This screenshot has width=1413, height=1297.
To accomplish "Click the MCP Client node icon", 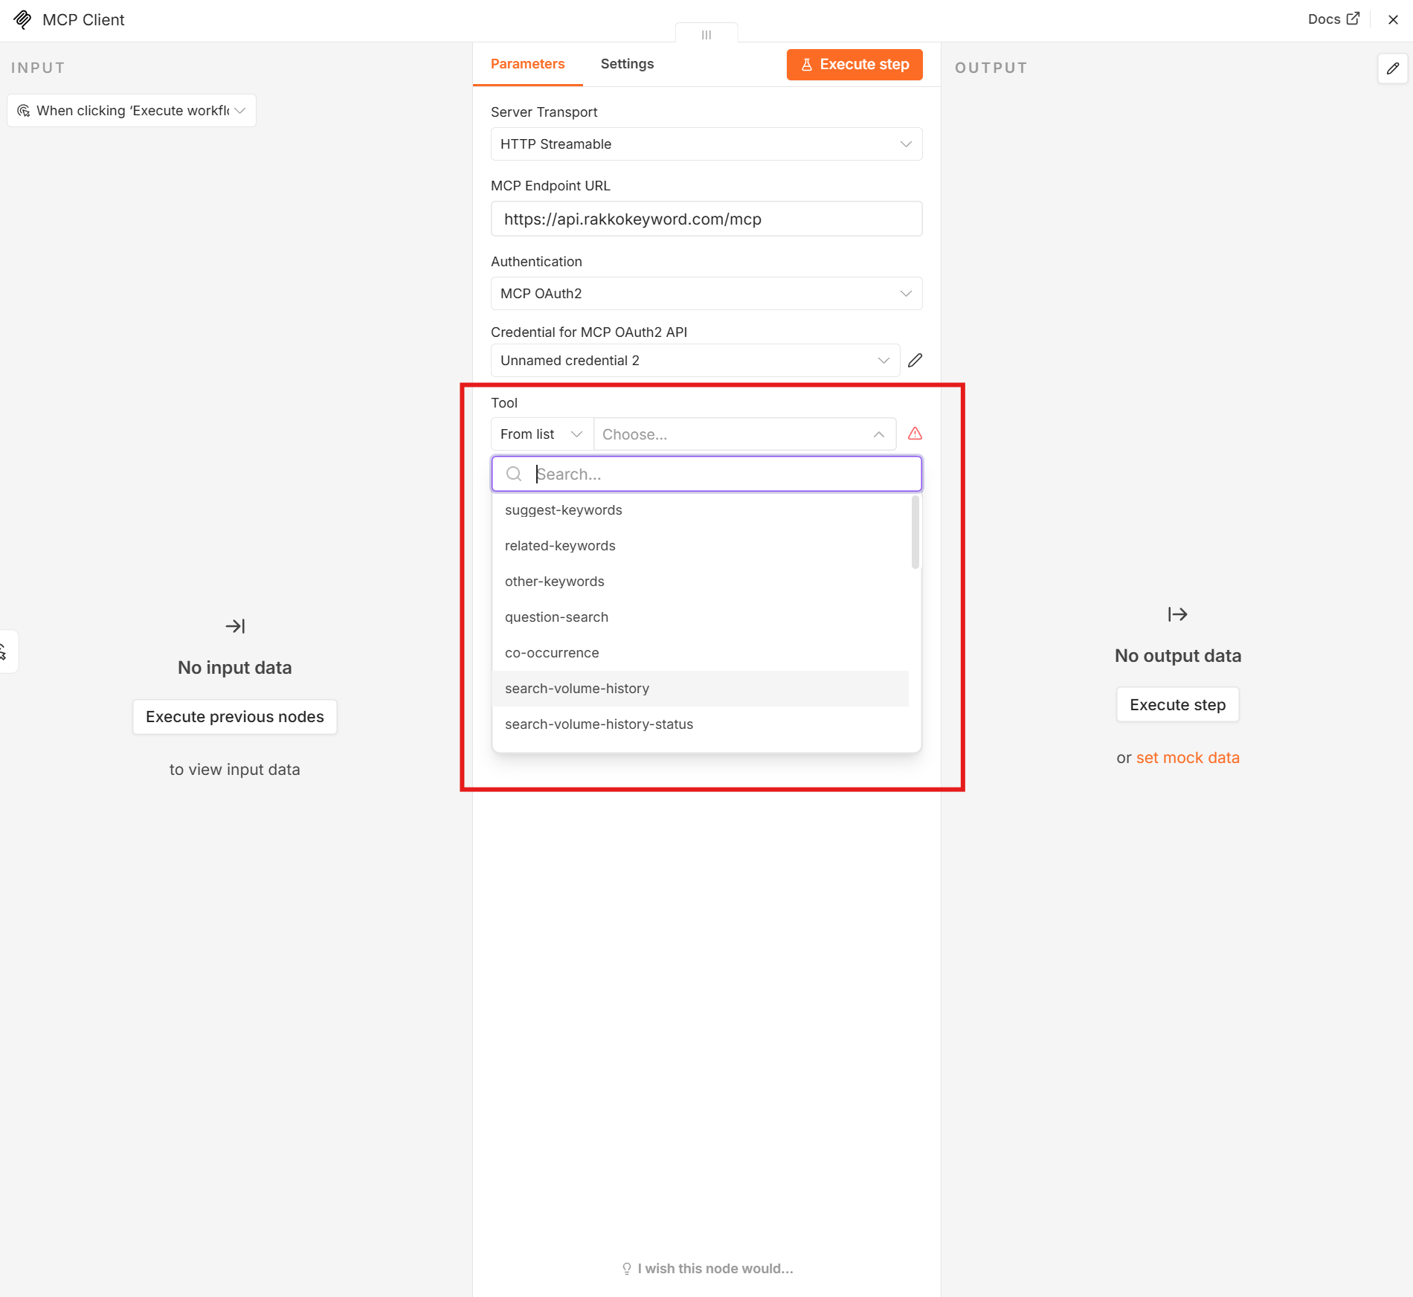I will pos(22,19).
